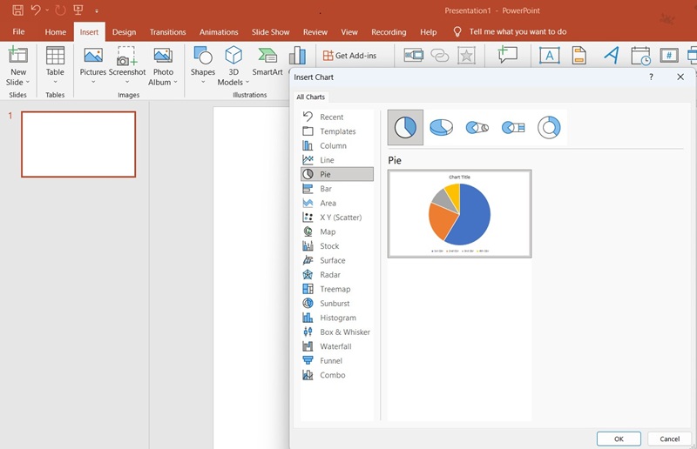Select Sunburst chart category
The image size is (697, 449).
pyautogui.click(x=337, y=304)
